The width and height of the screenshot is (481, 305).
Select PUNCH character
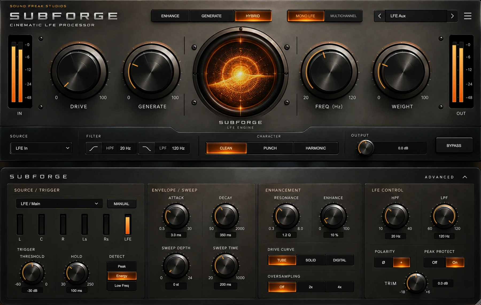coord(270,148)
